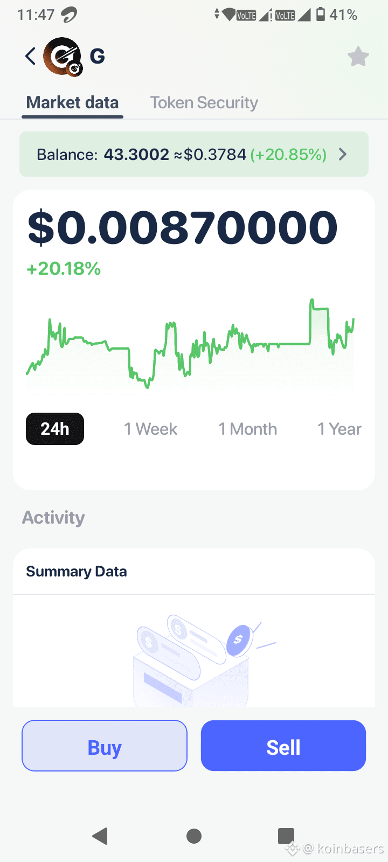Tap the Activity section heading
388x862 pixels.
[x=53, y=517]
